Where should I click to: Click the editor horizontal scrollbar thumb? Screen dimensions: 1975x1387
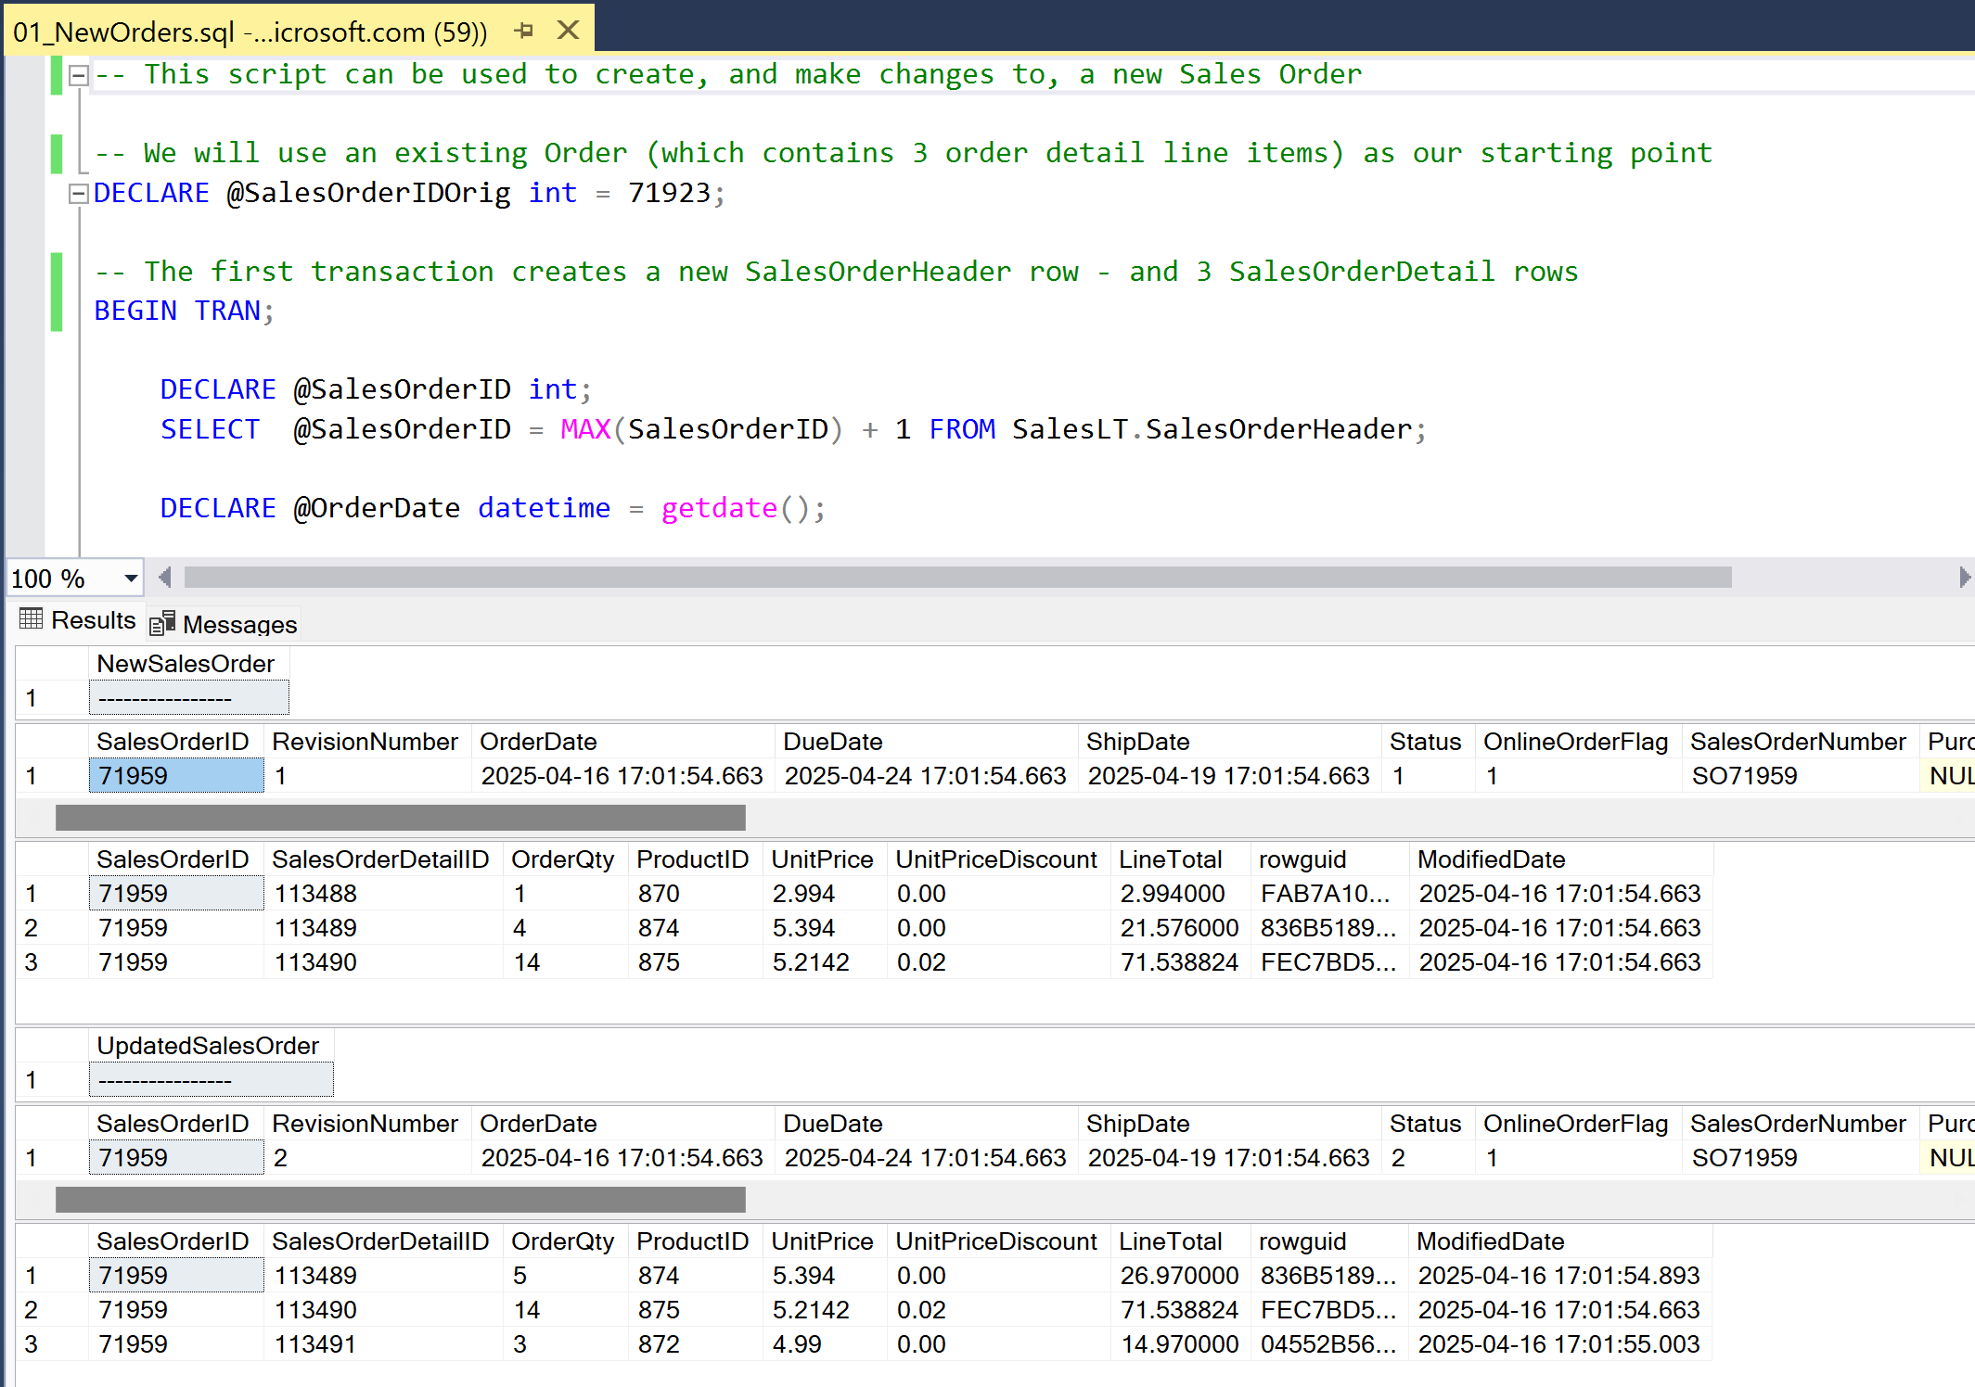point(957,578)
